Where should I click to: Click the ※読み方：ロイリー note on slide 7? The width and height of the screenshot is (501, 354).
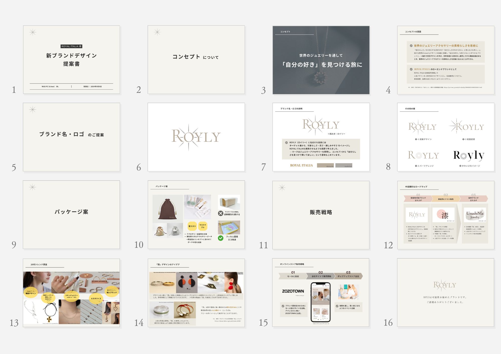tap(336, 134)
